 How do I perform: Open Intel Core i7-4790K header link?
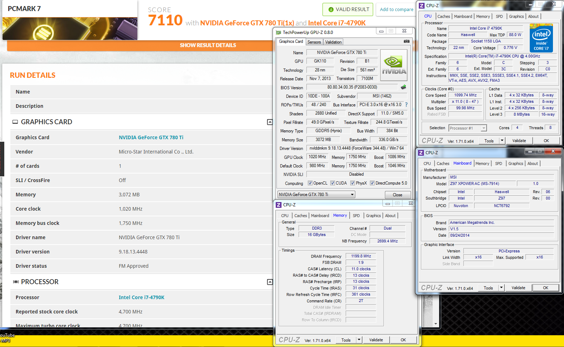(x=337, y=23)
